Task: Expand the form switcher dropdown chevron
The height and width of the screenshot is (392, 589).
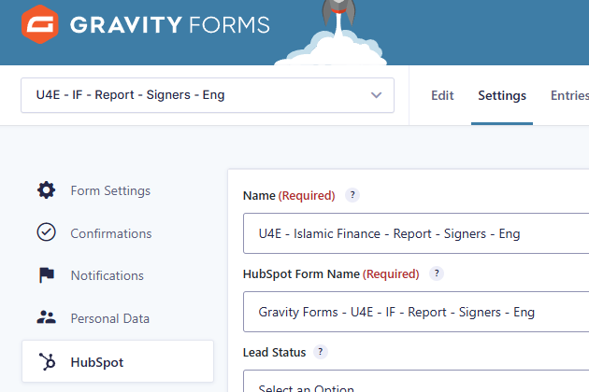Action: tap(376, 95)
